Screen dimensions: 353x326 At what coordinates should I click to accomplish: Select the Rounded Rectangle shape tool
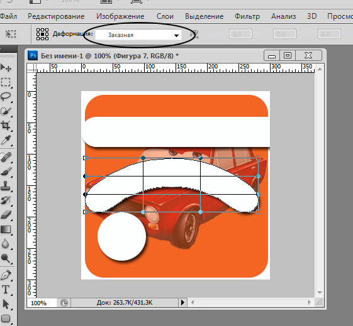pyautogui.click(x=6, y=318)
